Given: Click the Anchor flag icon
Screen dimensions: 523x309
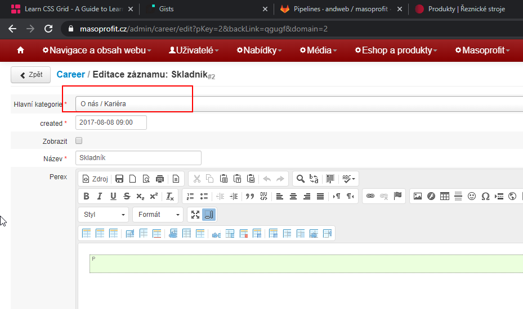Looking at the screenshot, I should 397,196.
